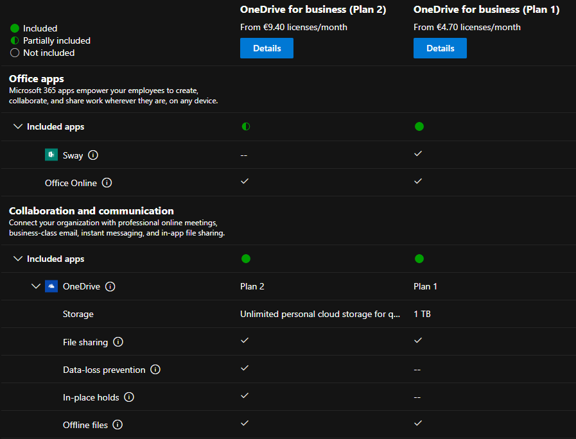576x439 pixels.
Task: Click the Office apps section heading
Action: tap(37, 78)
